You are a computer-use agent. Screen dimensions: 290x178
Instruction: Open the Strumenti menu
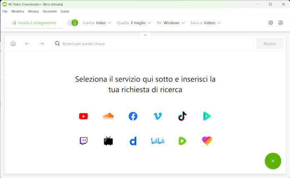pyautogui.click(x=50, y=11)
